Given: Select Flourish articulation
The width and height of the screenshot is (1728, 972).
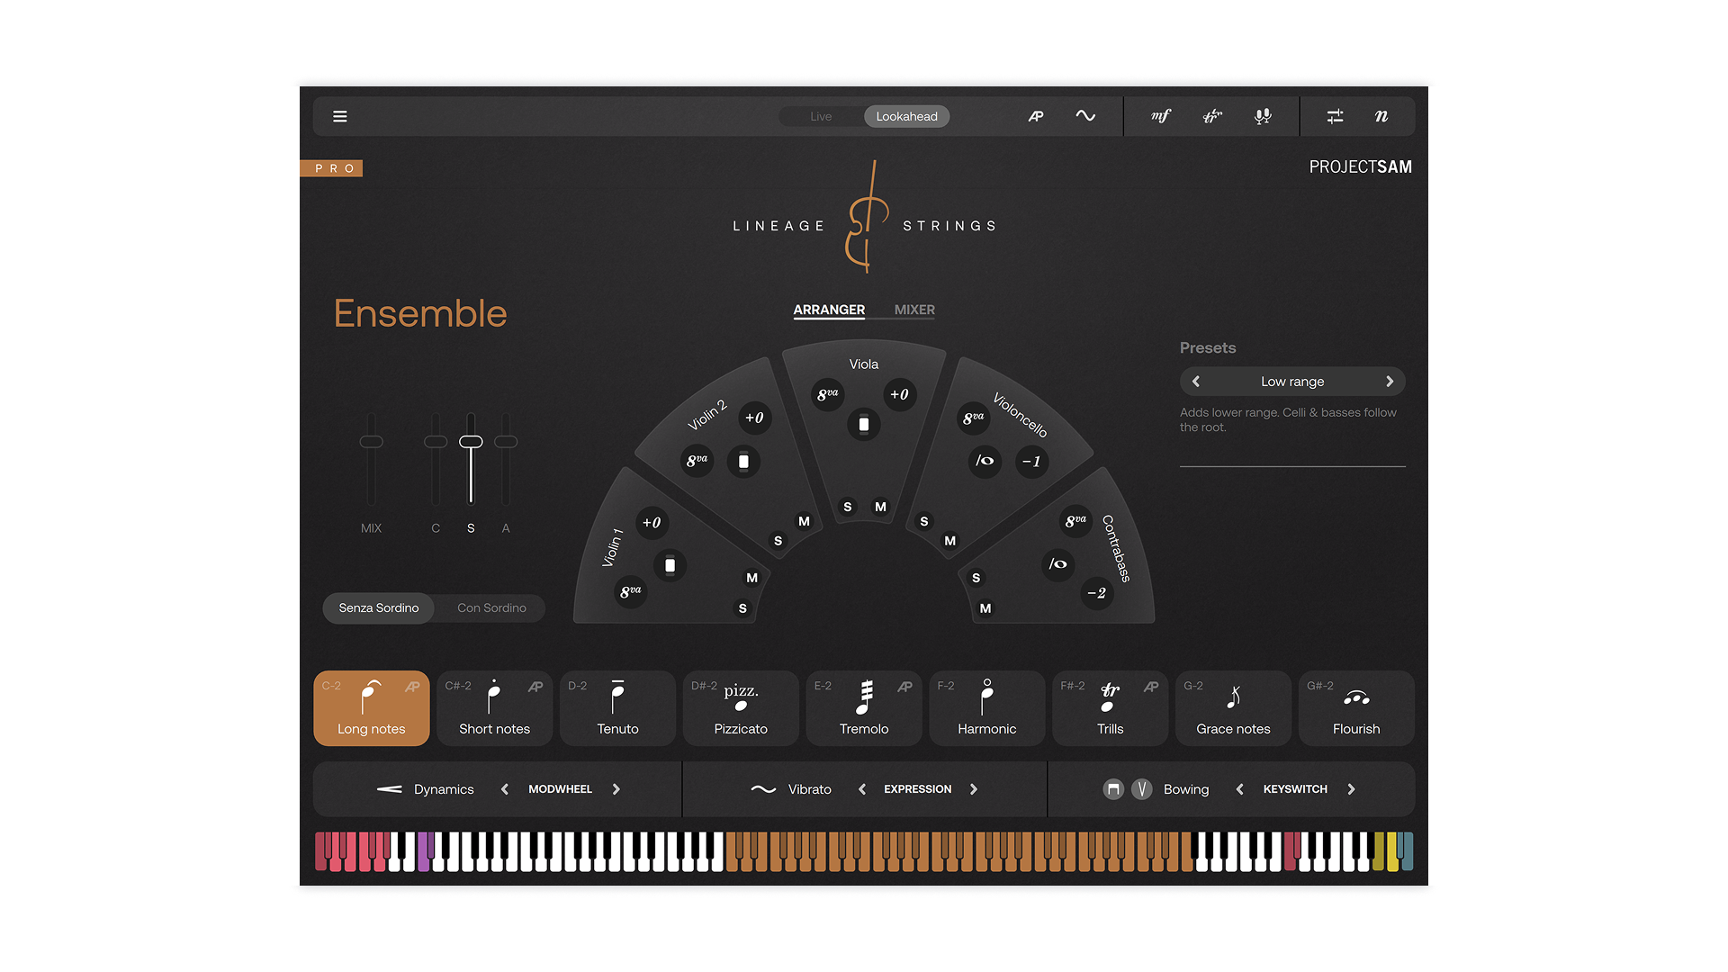Looking at the screenshot, I should pyautogui.click(x=1356, y=708).
